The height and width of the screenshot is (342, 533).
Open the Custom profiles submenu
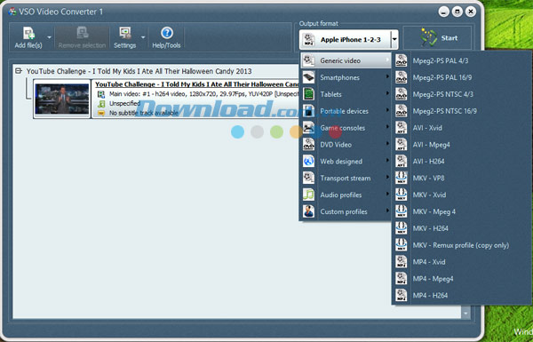tap(346, 211)
